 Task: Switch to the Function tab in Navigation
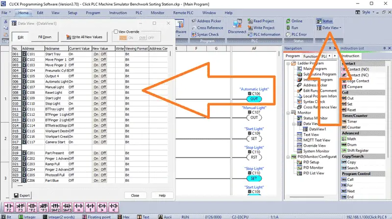click(x=311, y=56)
